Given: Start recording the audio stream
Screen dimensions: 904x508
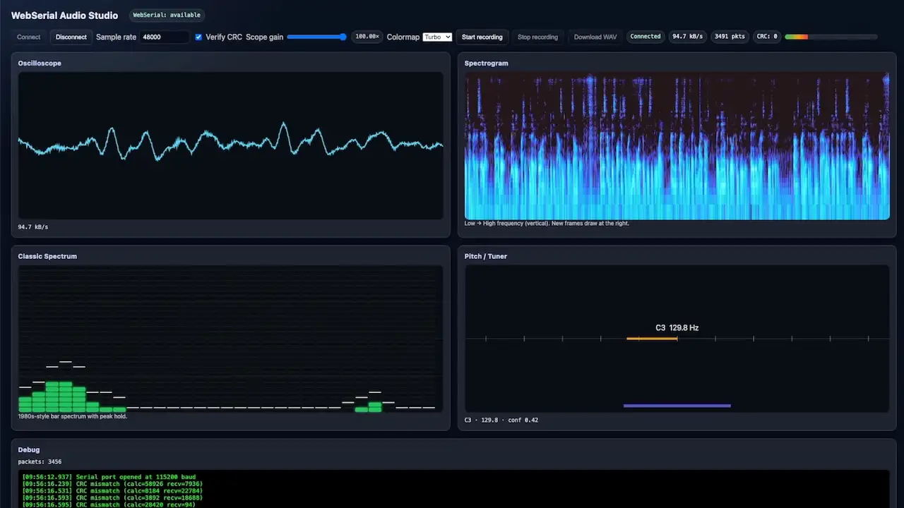Looking at the screenshot, I should point(482,37).
